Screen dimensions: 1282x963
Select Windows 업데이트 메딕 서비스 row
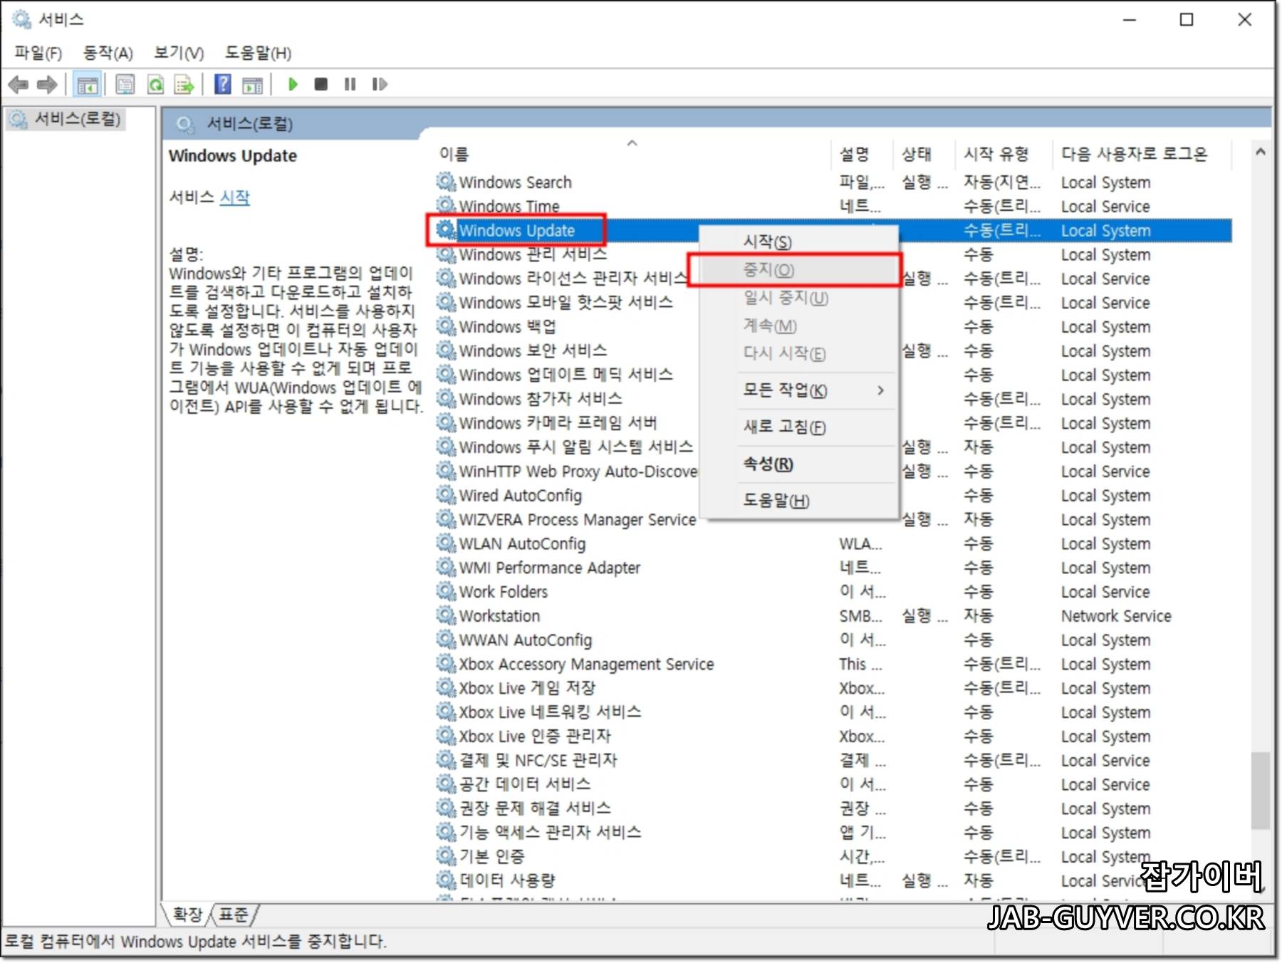click(x=833, y=375)
